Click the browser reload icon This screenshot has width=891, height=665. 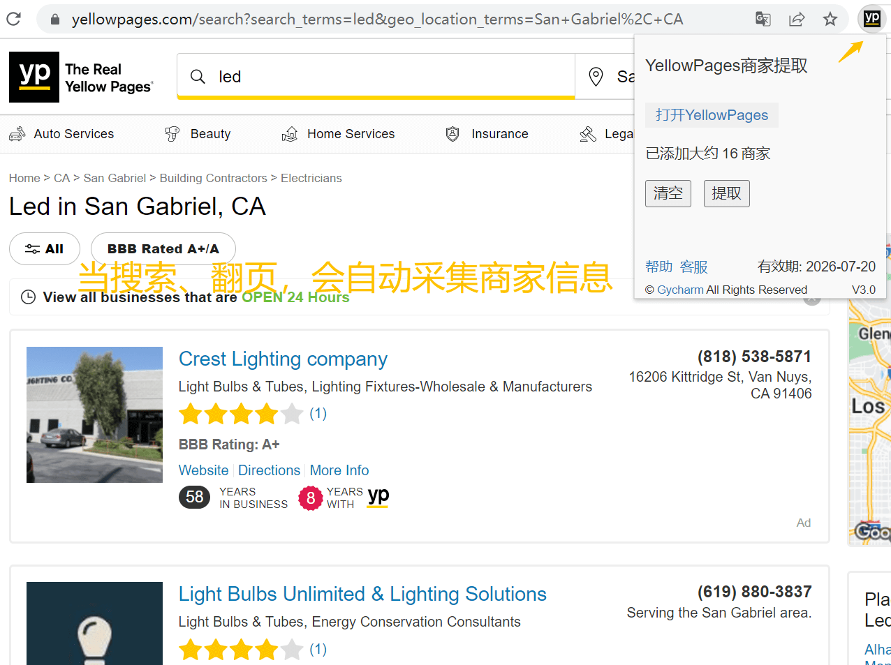coord(13,19)
